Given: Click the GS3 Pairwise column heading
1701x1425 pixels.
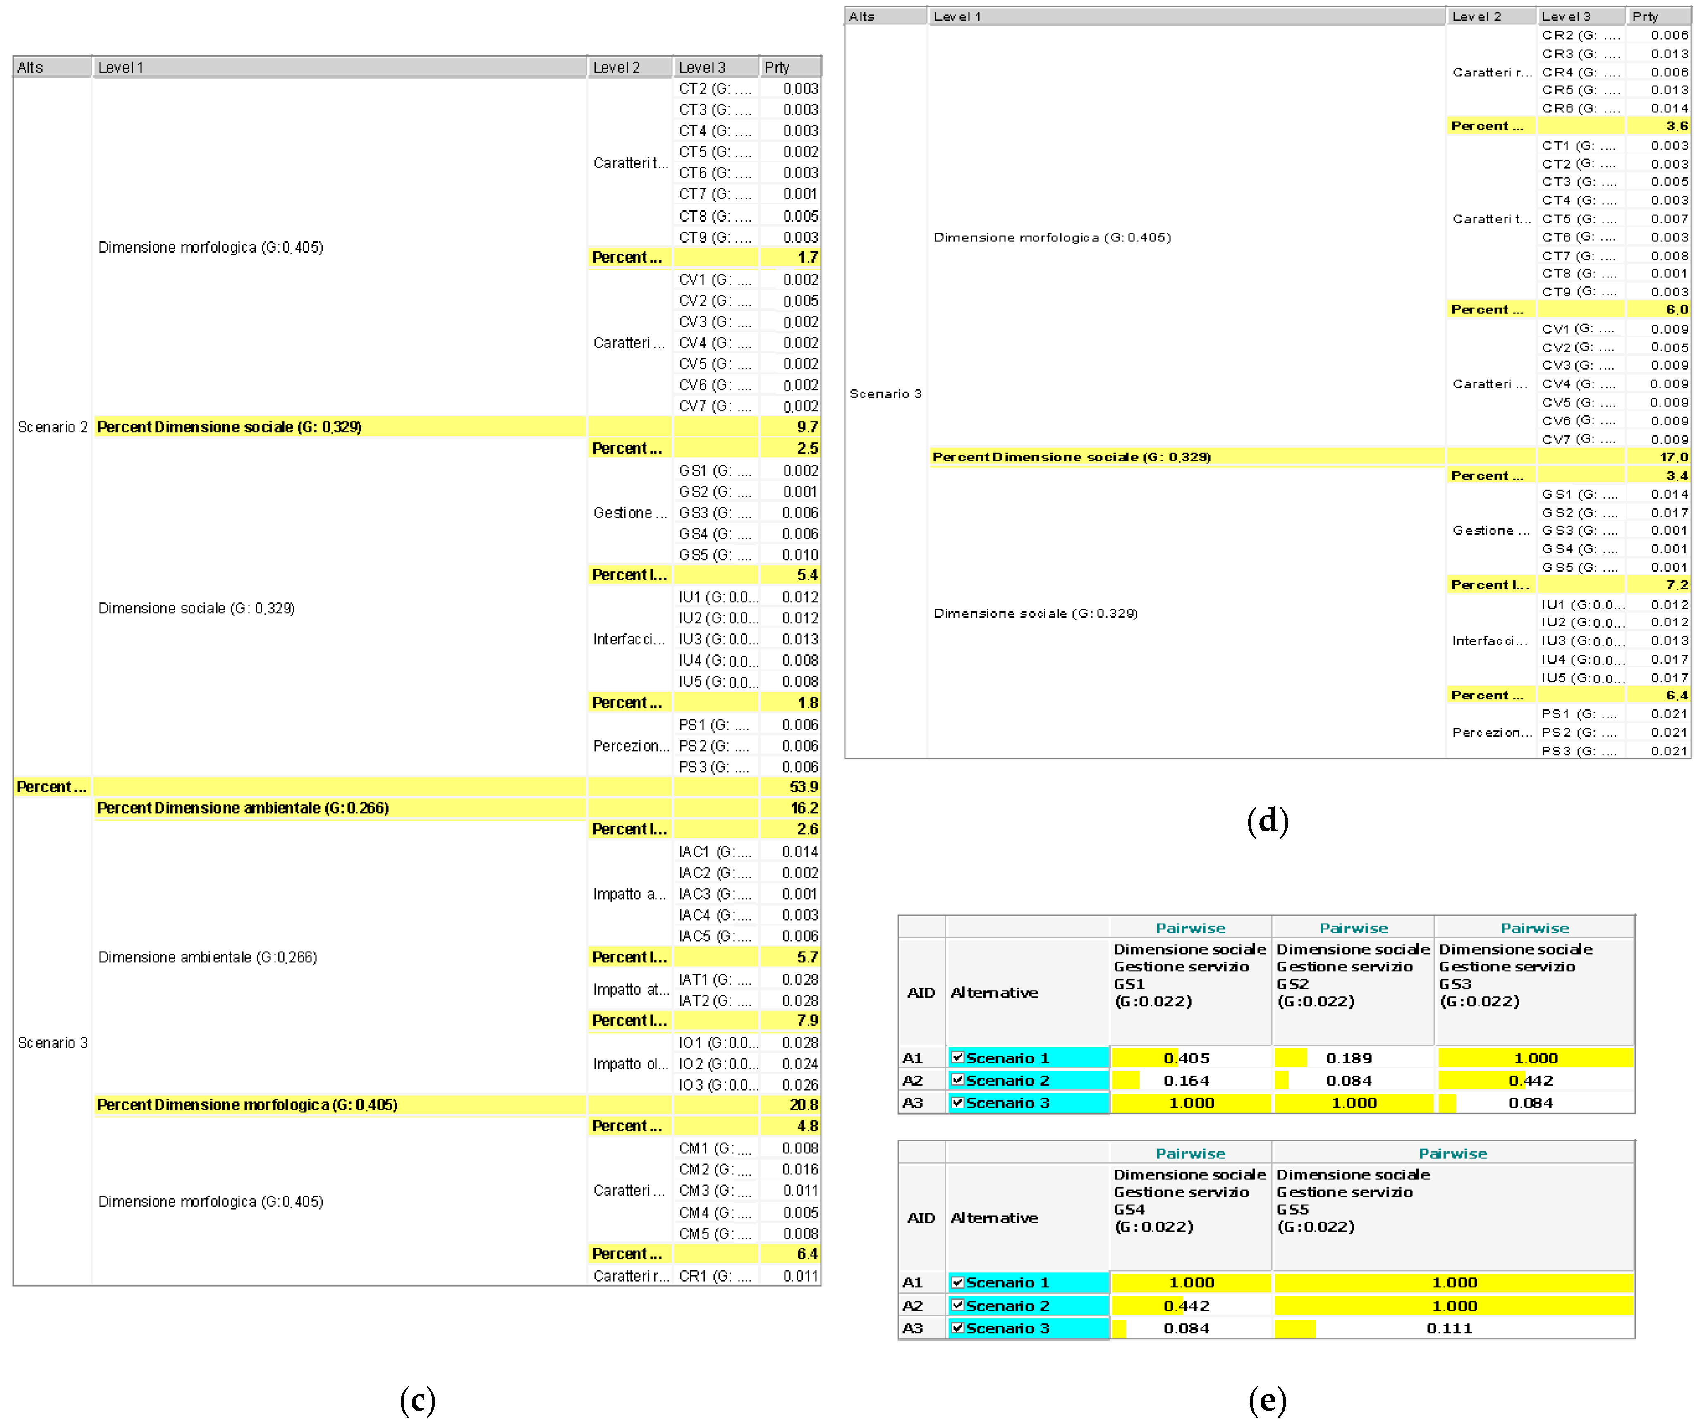Looking at the screenshot, I should (1534, 928).
